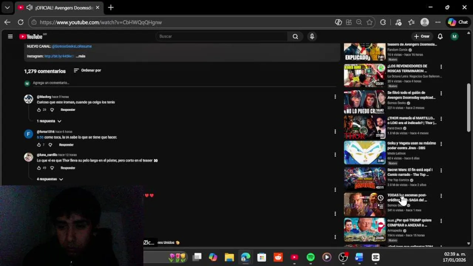Expand the description with ...más
The height and width of the screenshot is (266, 473).
pyautogui.click(x=81, y=56)
